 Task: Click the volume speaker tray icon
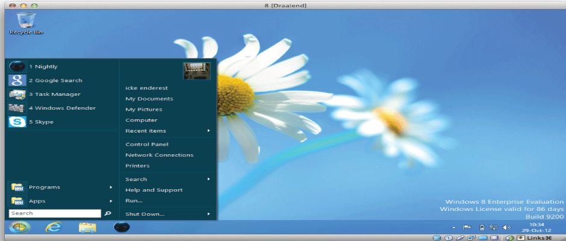[506, 228]
